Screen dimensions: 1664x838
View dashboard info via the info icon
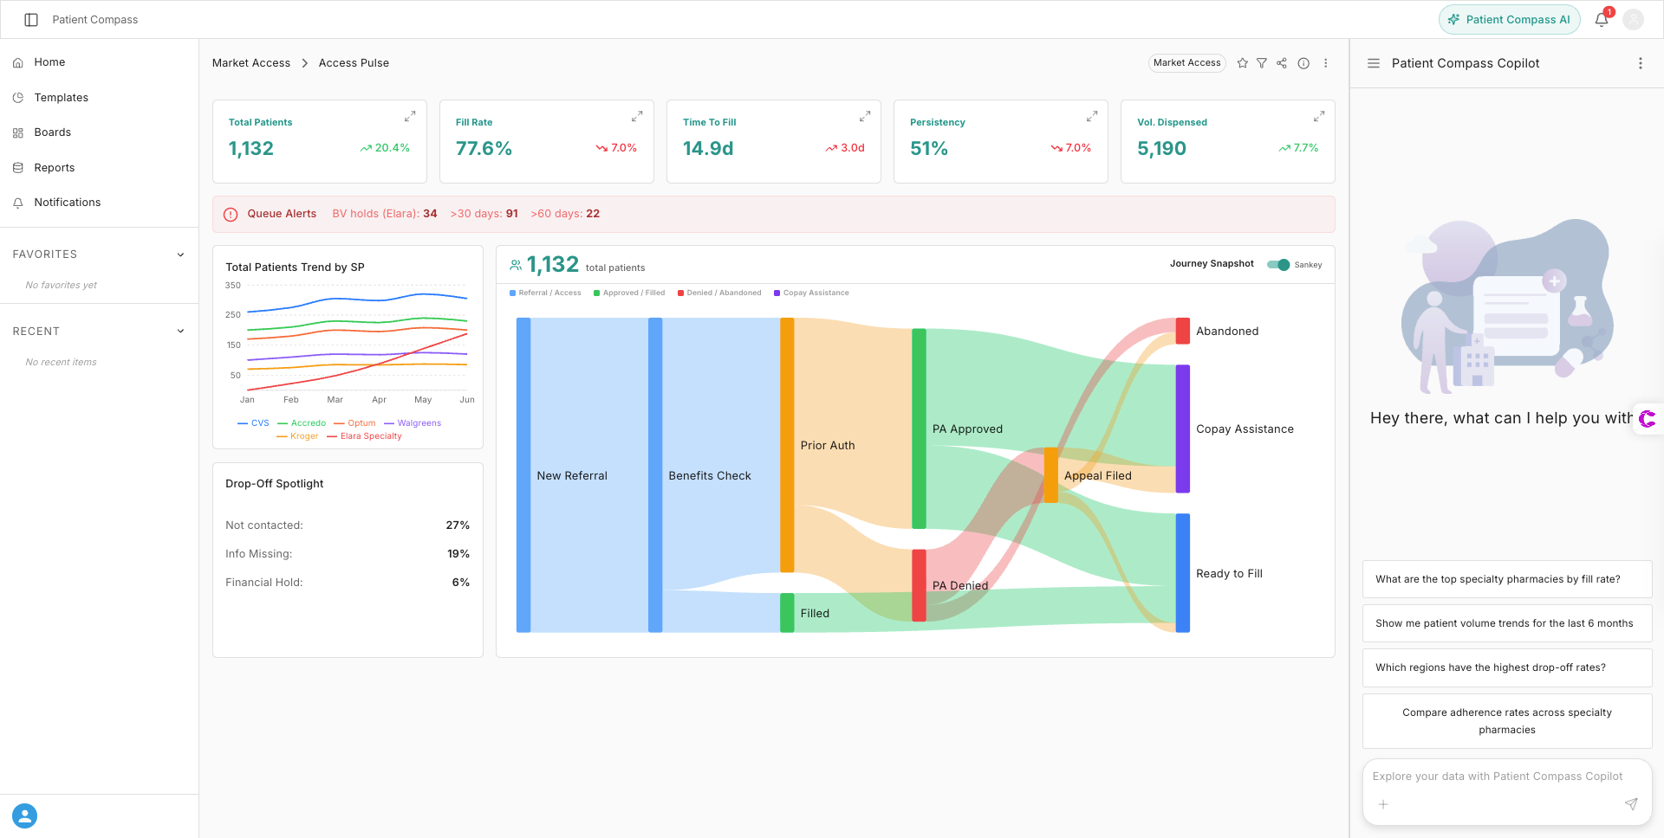tap(1303, 62)
